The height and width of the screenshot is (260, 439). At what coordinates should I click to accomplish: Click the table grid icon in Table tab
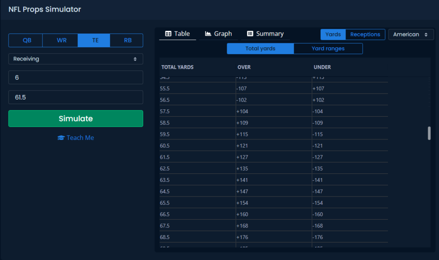[x=168, y=33]
